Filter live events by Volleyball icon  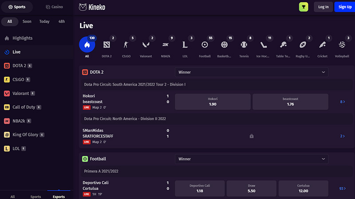(342, 45)
